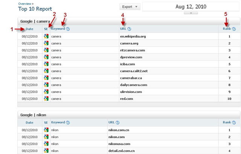Sort camera table by Rank column
Image resolution: width=241 pixels, height=154 pixels.
pos(226,29)
